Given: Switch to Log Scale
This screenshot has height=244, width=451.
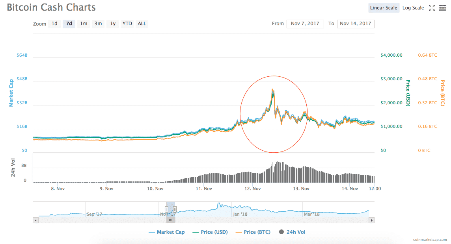Looking at the screenshot, I should [413, 8].
